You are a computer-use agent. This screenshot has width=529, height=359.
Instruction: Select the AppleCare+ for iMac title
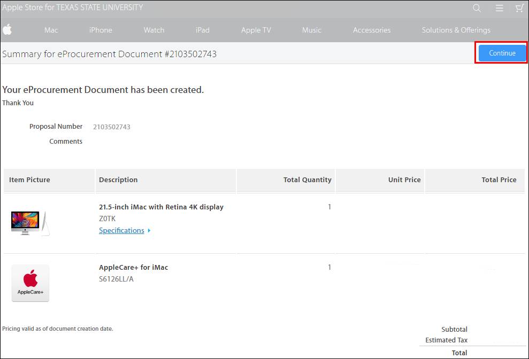(x=133, y=267)
